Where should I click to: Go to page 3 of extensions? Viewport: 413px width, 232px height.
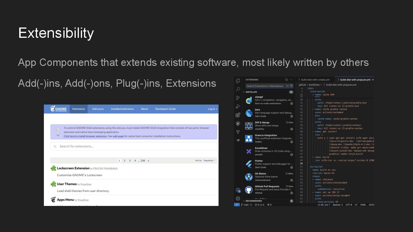click(130, 161)
